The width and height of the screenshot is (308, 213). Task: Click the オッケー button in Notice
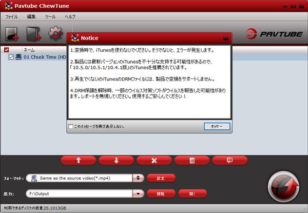click(217, 126)
